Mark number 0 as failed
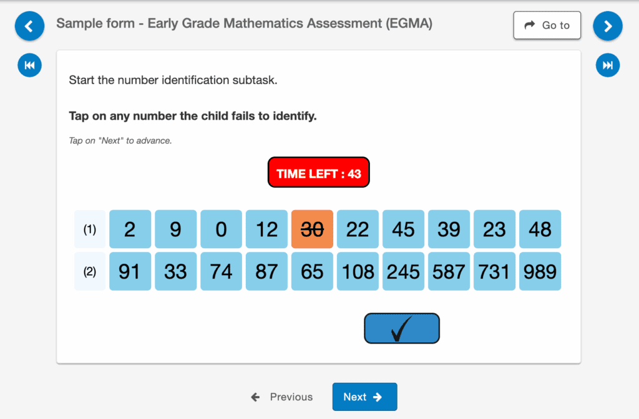 click(221, 229)
